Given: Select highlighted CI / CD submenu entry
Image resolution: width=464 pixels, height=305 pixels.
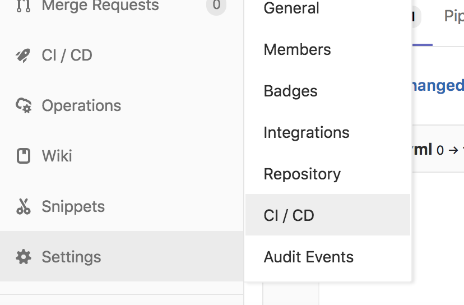Looking at the screenshot, I should [289, 215].
